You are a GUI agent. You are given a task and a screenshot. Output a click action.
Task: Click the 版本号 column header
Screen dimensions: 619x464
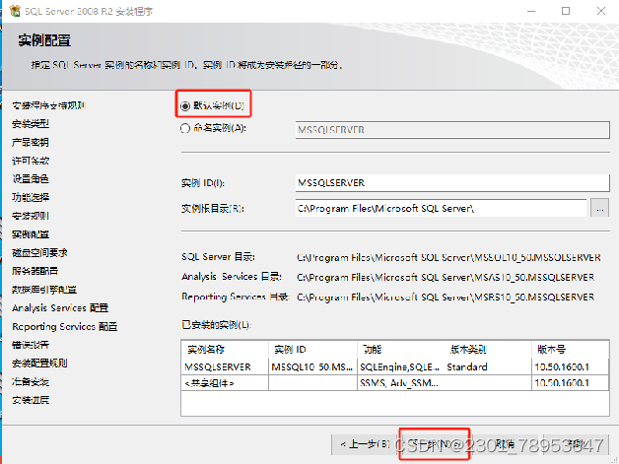tap(570, 349)
